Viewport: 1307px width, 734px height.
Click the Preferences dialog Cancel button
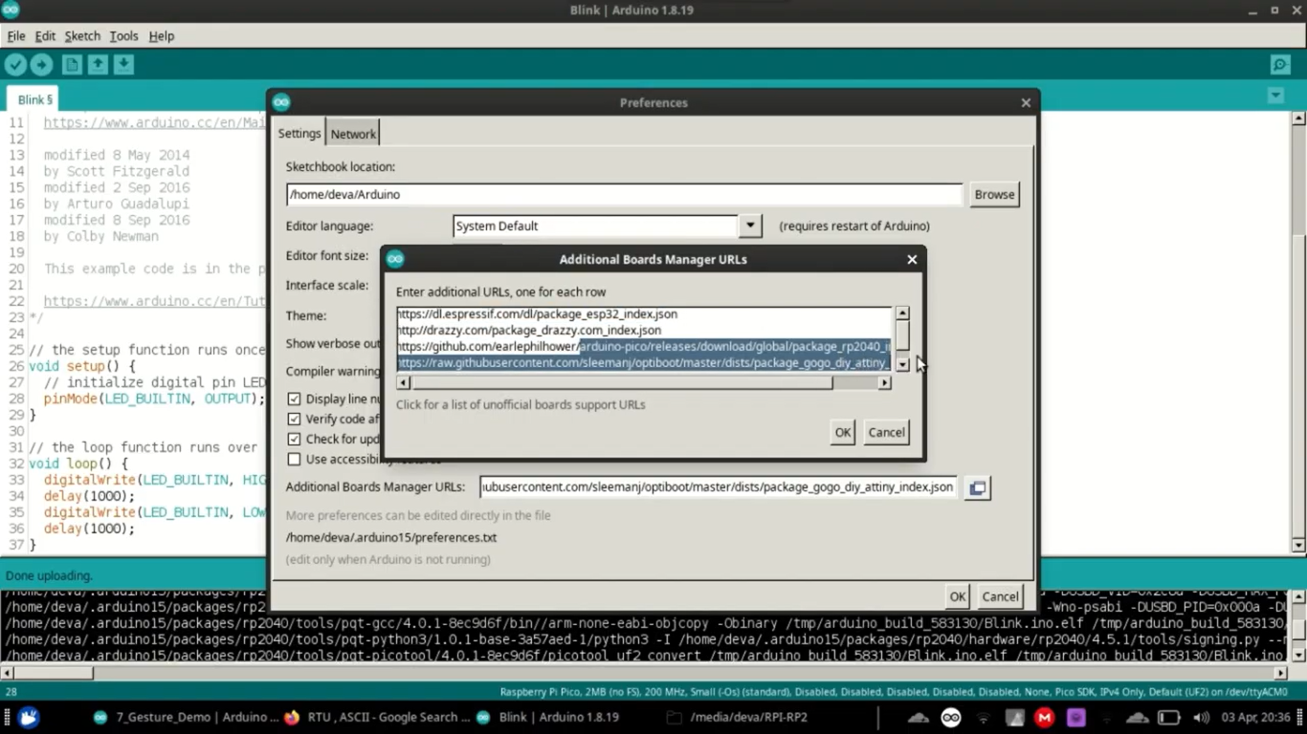(1000, 596)
